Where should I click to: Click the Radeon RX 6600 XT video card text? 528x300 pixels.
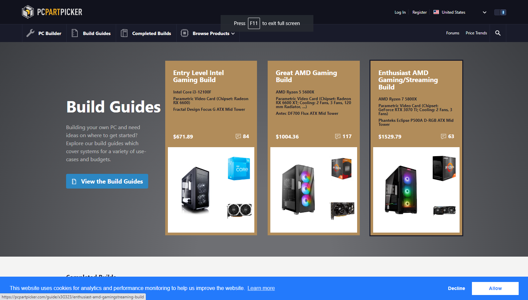pos(313,103)
